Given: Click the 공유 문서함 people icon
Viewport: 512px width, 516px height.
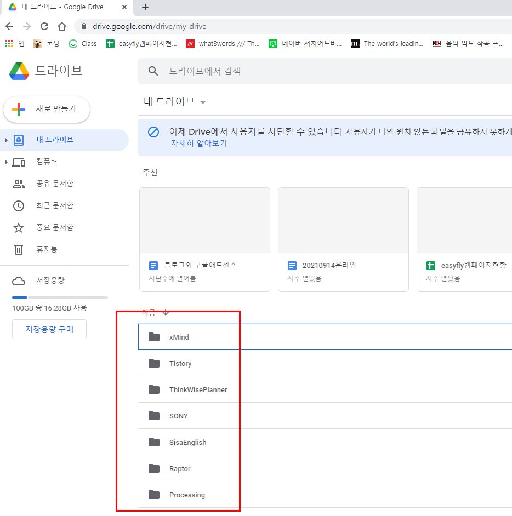Looking at the screenshot, I should pos(19,184).
